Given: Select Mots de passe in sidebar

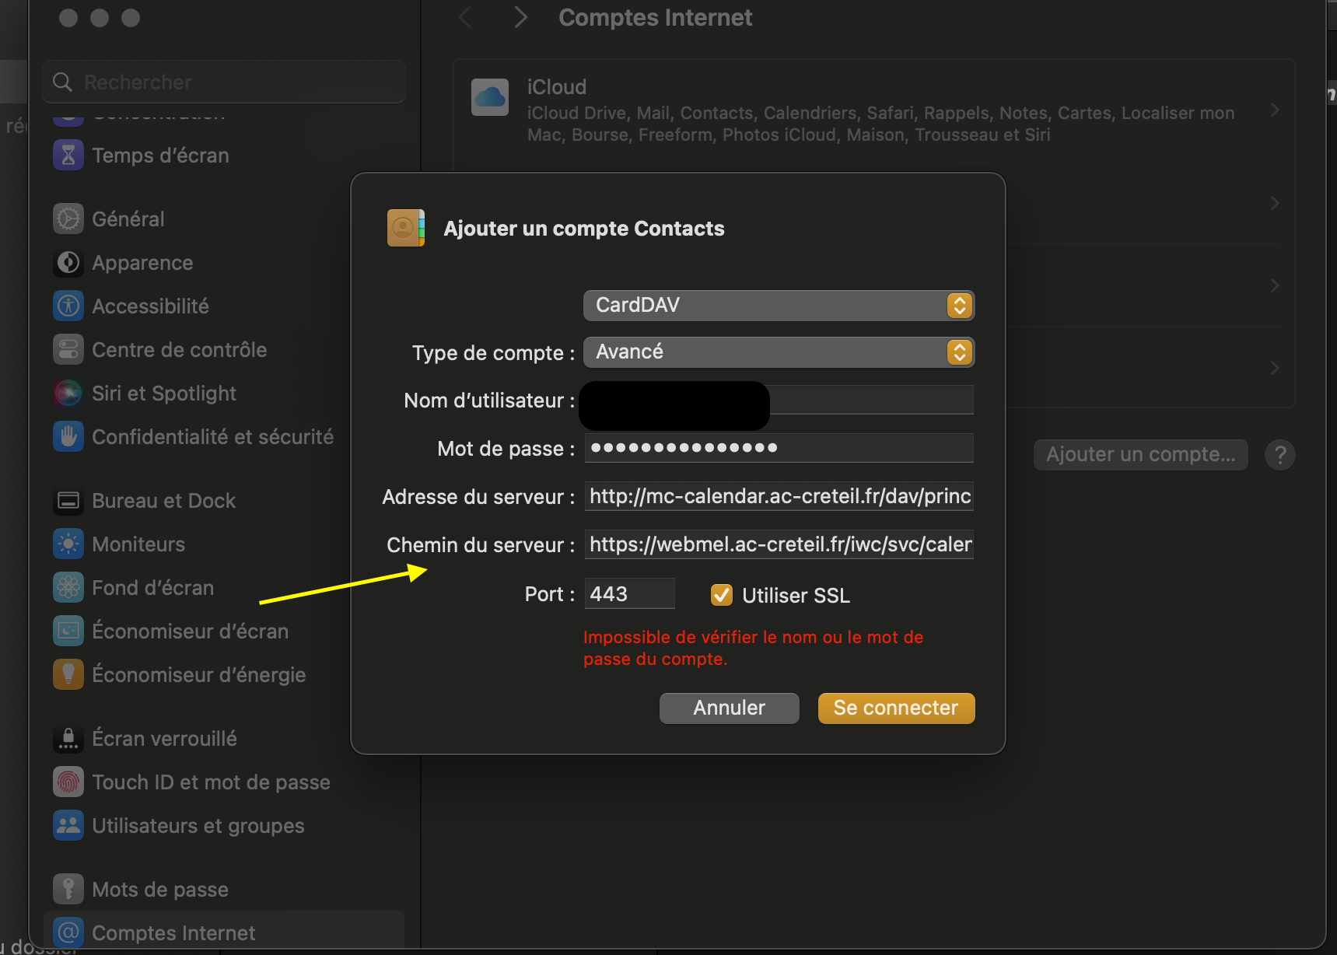Looking at the screenshot, I should pyautogui.click(x=223, y=889).
